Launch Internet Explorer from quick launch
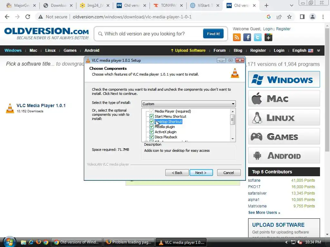Screen dimensions: 330x247 (31, 242)
